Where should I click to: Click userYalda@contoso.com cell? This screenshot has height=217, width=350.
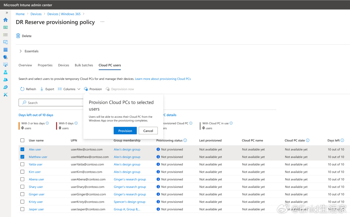click(x=87, y=164)
